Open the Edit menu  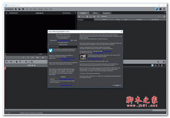(31, 9)
